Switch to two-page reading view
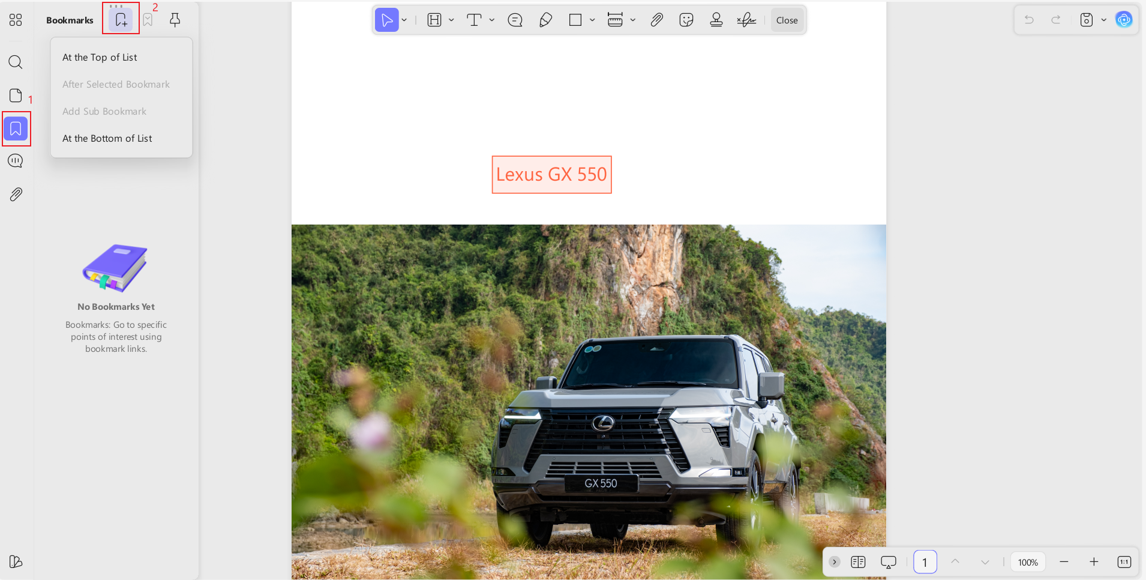The height and width of the screenshot is (580, 1146). coord(859,562)
